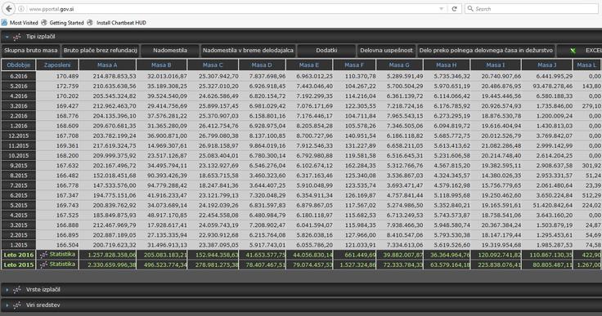
Task: Sort by the Masa H column header
Action: tap(447, 65)
